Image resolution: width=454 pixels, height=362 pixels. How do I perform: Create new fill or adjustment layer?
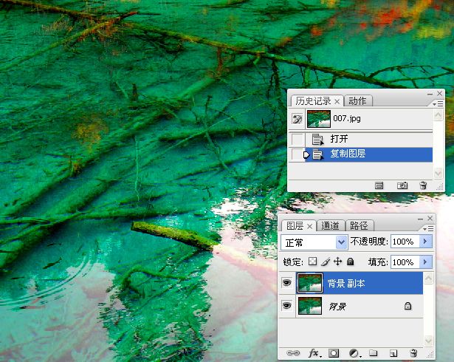[x=354, y=353]
